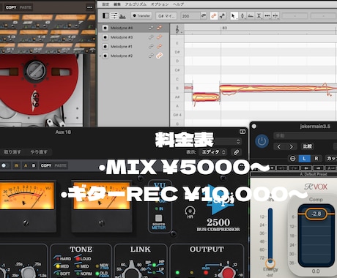Click the Transfer button in Melodyne
The height and width of the screenshot is (278, 337).
pyautogui.click(x=141, y=16)
